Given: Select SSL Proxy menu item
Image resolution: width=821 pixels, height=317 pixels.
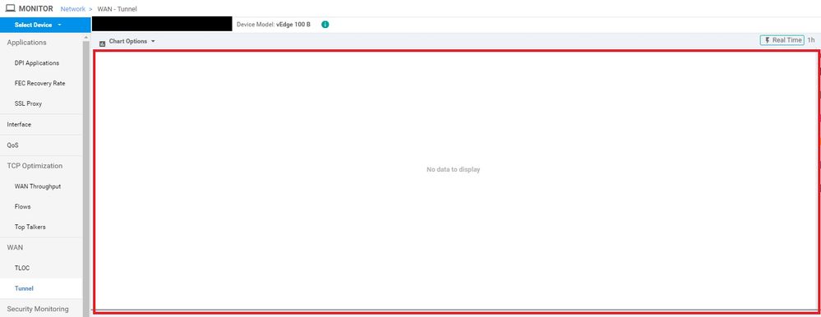Looking at the screenshot, I should pos(28,103).
